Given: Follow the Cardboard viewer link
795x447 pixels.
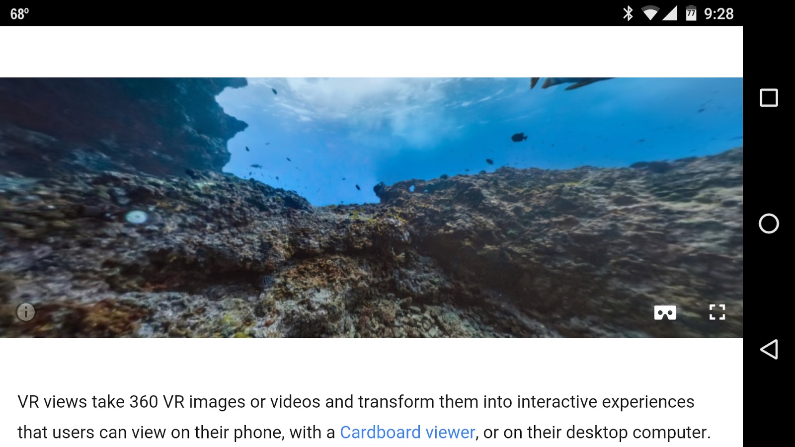Looking at the screenshot, I should [407, 432].
